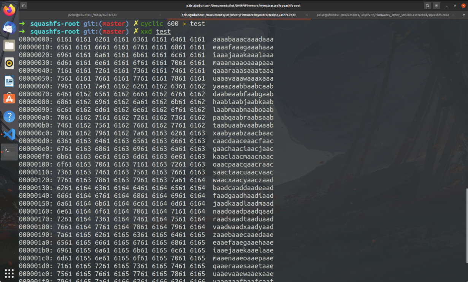Open Ubuntu Software store icon
The width and height of the screenshot is (468, 282).
coord(9,99)
